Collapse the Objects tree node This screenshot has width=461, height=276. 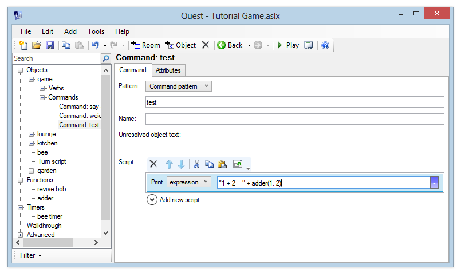click(x=20, y=70)
